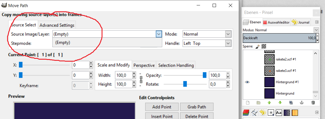Click the X value input field
This screenshot has height=119, width=325.
click(81, 65)
